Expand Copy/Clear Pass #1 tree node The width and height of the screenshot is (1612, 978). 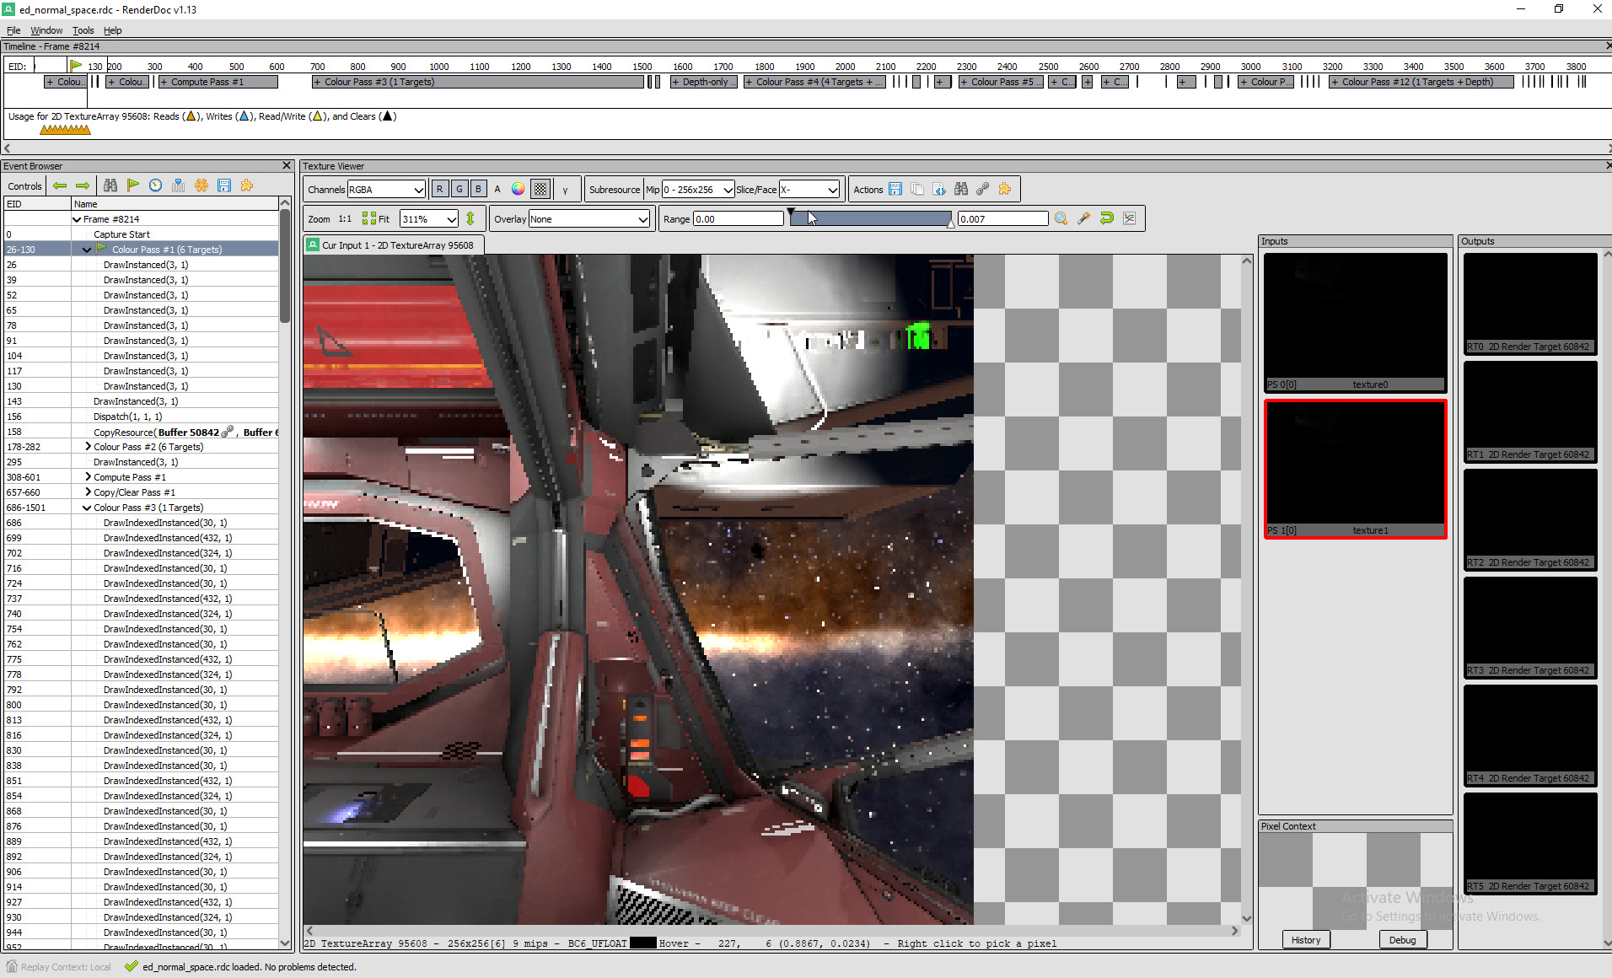click(88, 492)
